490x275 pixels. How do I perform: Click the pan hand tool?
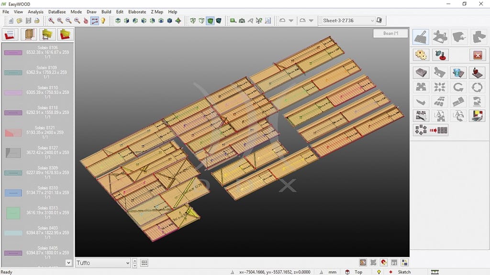(x=86, y=21)
